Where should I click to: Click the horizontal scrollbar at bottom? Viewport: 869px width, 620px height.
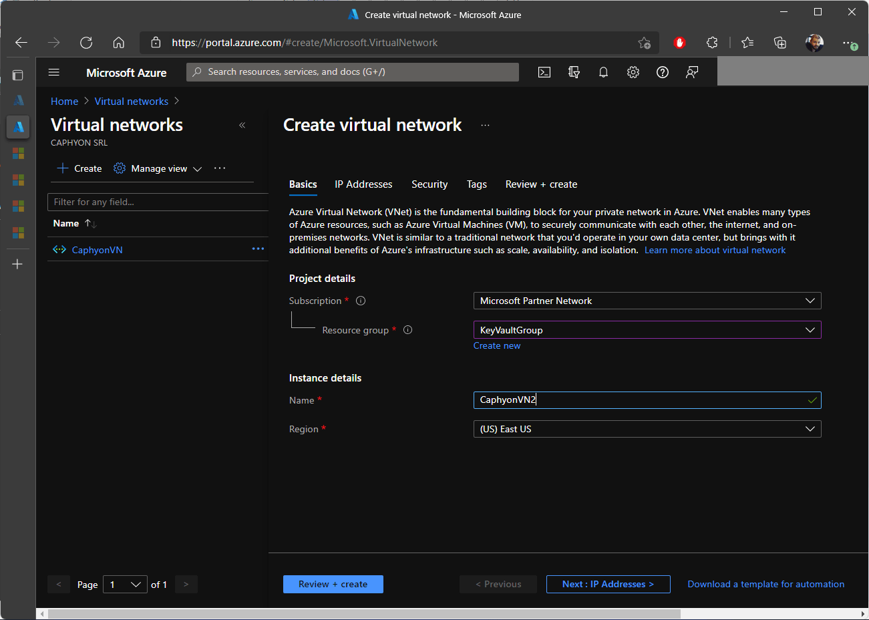pos(364,614)
